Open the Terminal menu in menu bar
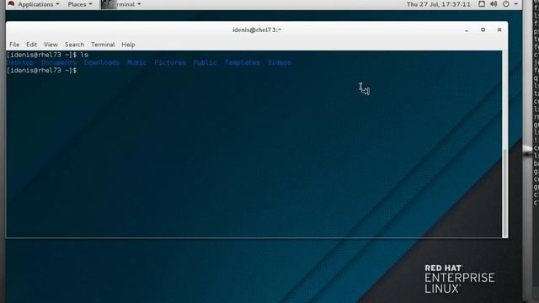This screenshot has height=303, width=539. coord(103,45)
